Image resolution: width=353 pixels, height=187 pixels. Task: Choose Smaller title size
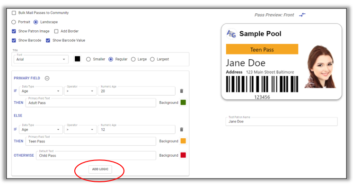(x=88, y=59)
